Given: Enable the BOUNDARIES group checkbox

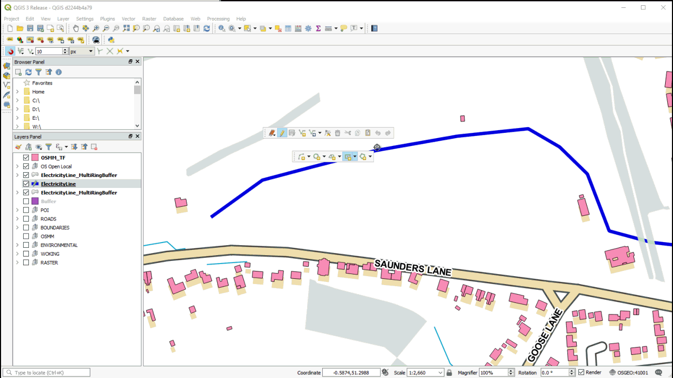Looking at the screenshot, I should pyautogui.click(x=26, y=228).
